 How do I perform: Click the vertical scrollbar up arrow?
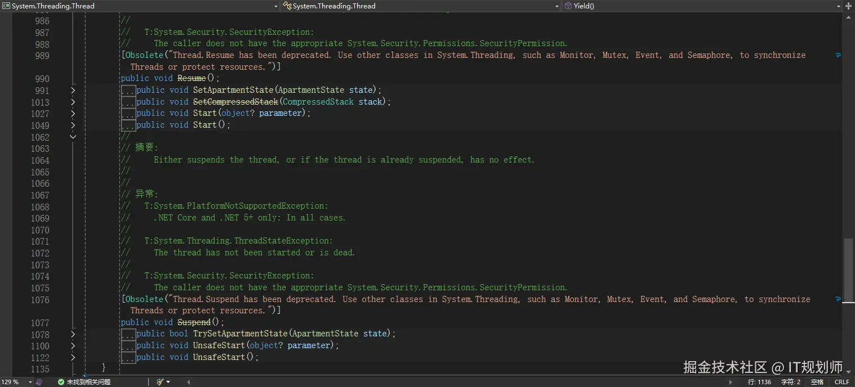pos(849,17)
